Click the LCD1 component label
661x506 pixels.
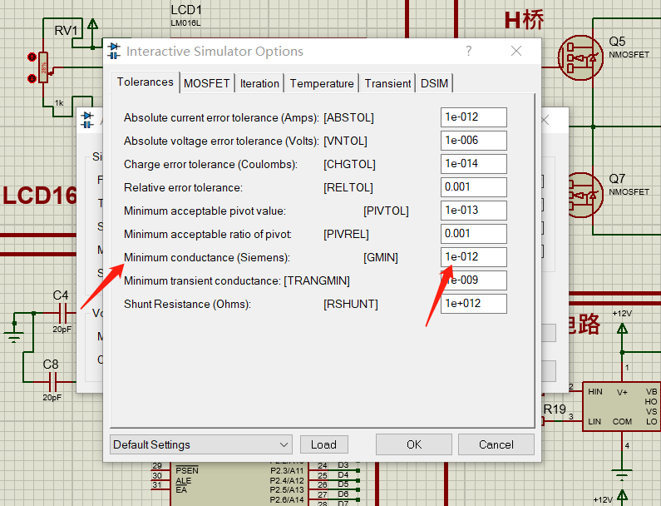[186, 10]
